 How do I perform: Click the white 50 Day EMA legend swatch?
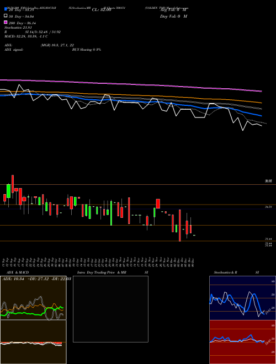point(6,15)
